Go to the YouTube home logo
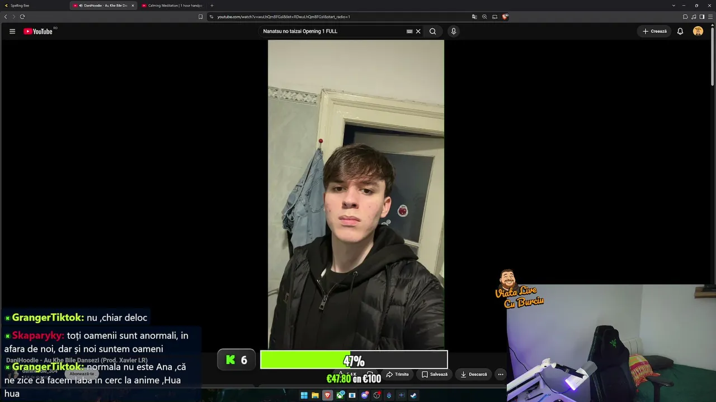Viewport: 716px width, 402px height. click(38, 31)
